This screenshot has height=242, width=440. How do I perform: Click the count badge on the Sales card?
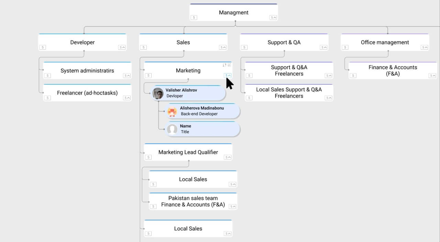point(143,47)
